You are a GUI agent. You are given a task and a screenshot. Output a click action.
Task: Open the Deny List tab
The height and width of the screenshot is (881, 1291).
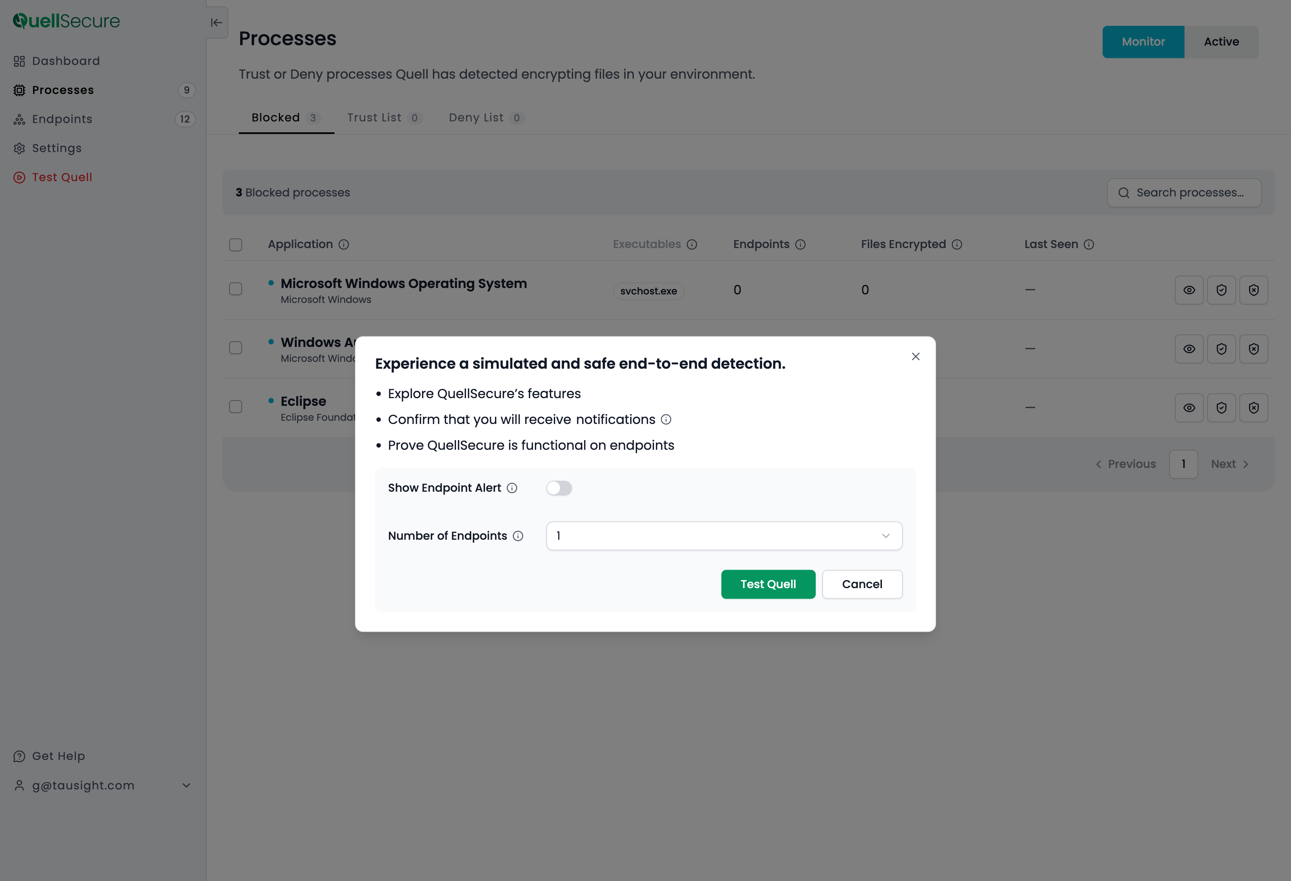pos(486,118)
